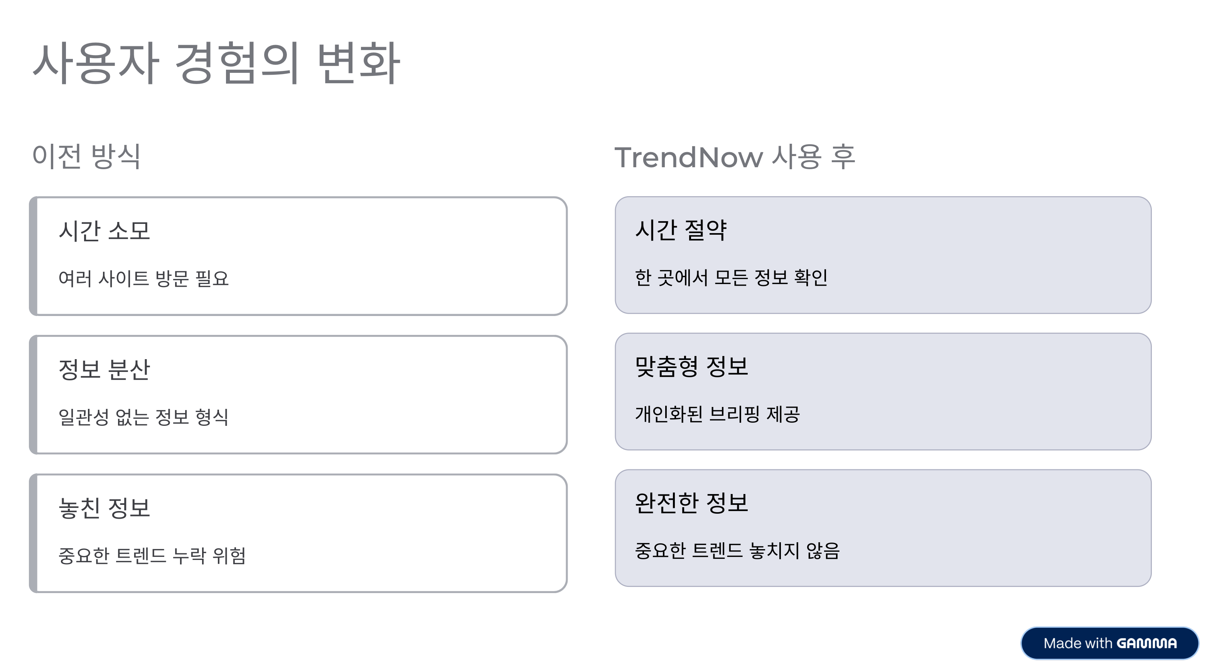The height and width of the screenshot is (669, 1207).
Task: Click the "여러 사이트 방문 필요" description text
Action: (143, 279)
